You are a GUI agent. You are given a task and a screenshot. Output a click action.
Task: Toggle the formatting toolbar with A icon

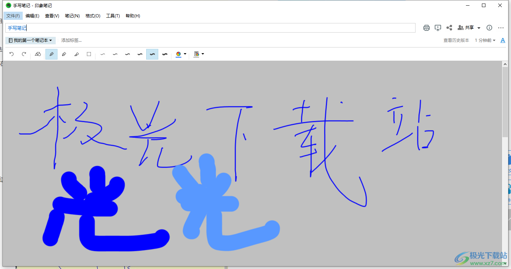coord(502,40)
